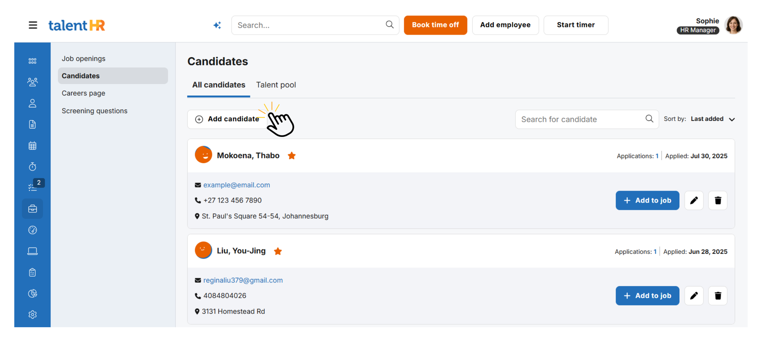This screenshot has height=342, width=762.
Task: Switch to the Talent pool tab
Action: pyautogui.click(x=276, y=85)
